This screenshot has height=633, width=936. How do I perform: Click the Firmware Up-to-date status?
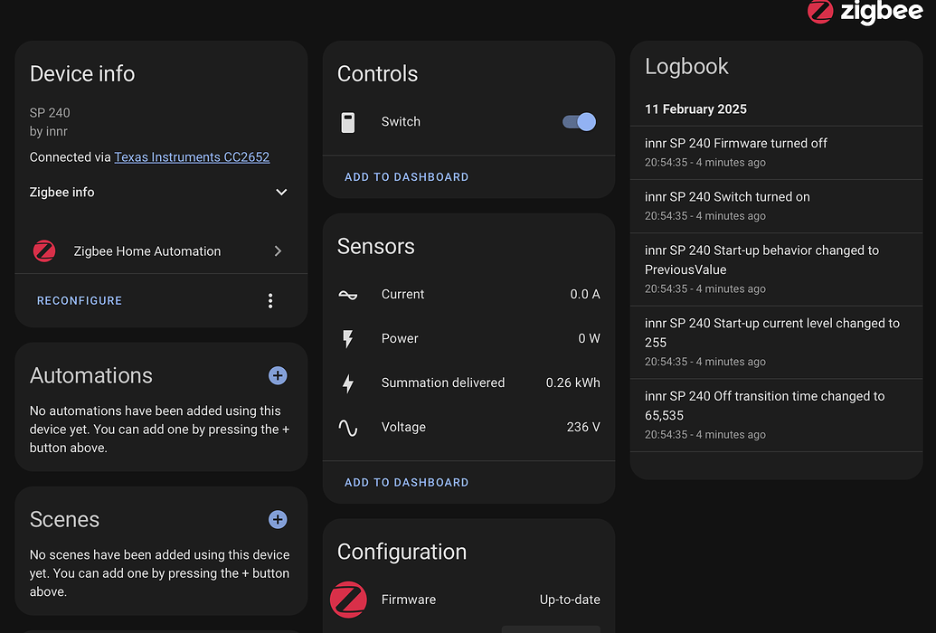point(570,600)
